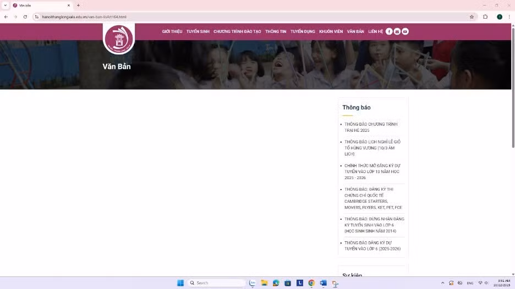Show hidden system tray icons
Image resolution: width=515 pixels, height=289 pixels.
coord(442,283)
